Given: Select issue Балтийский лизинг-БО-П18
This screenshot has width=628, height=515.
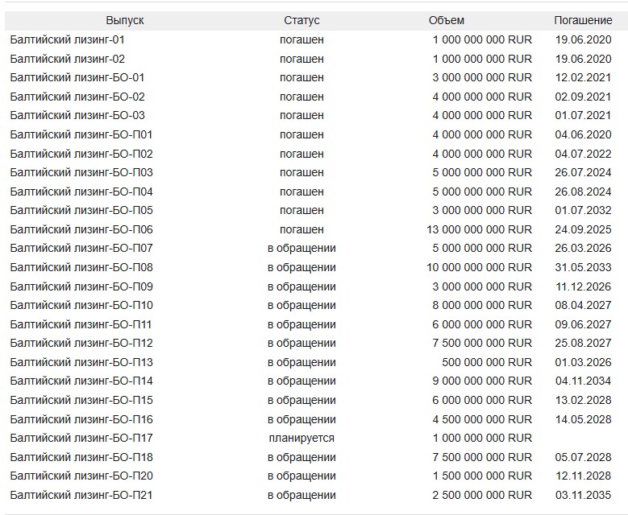Looking at the screenshot, I should coord(81,457).
